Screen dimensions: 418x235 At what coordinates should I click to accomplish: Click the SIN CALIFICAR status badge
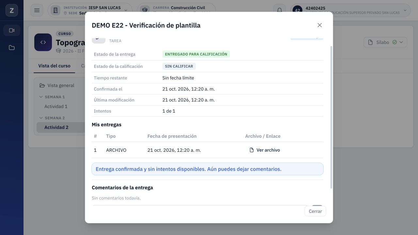[179, 66]
